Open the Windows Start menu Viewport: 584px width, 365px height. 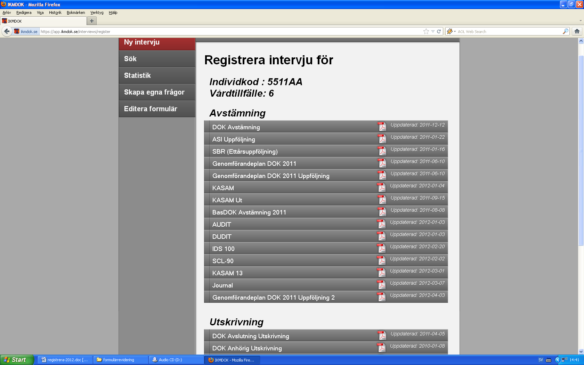click(x=17, y=360)
